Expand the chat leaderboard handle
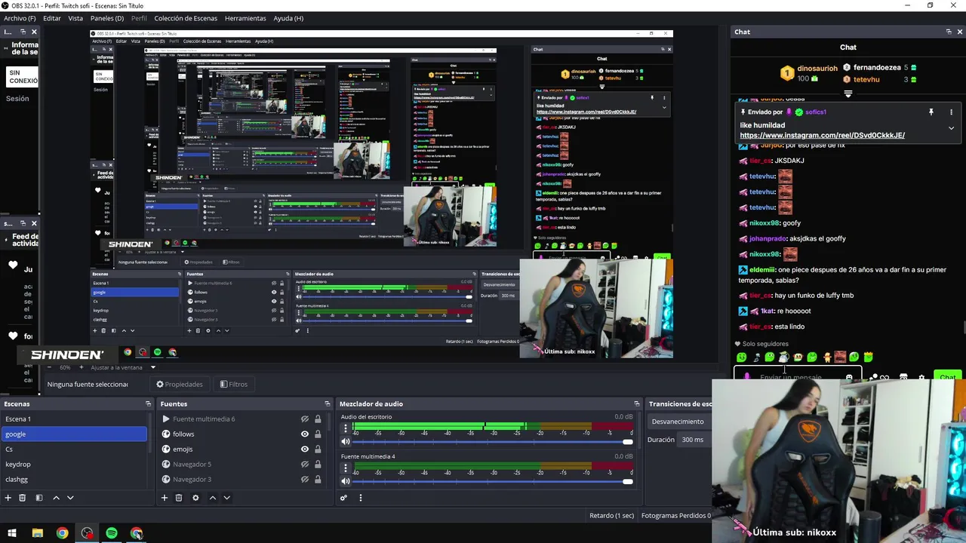This screenshot has width=966, height=543. coord(848,94)
